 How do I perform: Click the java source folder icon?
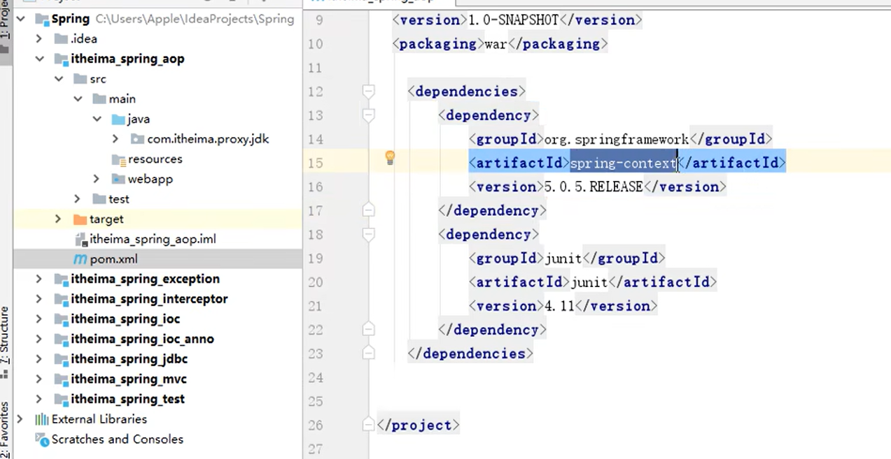[118, 119]
